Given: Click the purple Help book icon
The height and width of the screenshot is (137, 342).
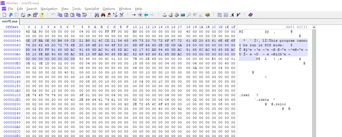Looking at the screenshot, I should click(250, 15).
